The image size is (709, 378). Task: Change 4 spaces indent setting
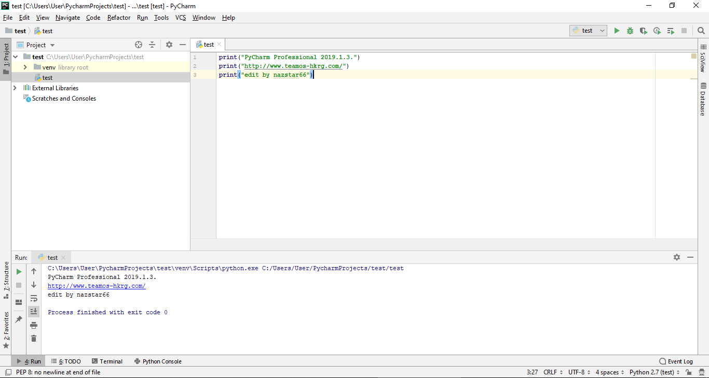click(610, 372)
